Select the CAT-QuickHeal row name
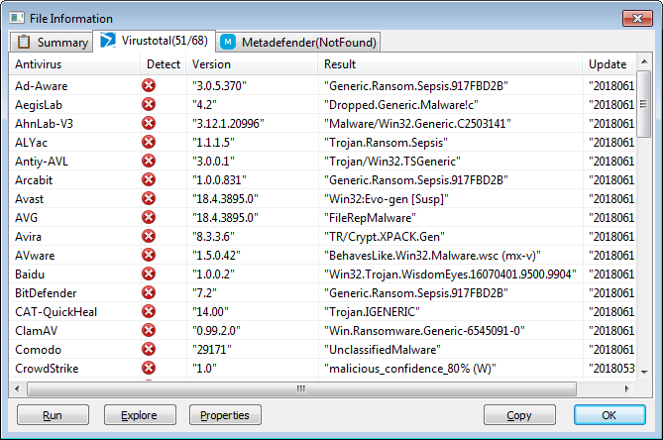This screenshot has height=440, width=663. (x=55, y=312)
